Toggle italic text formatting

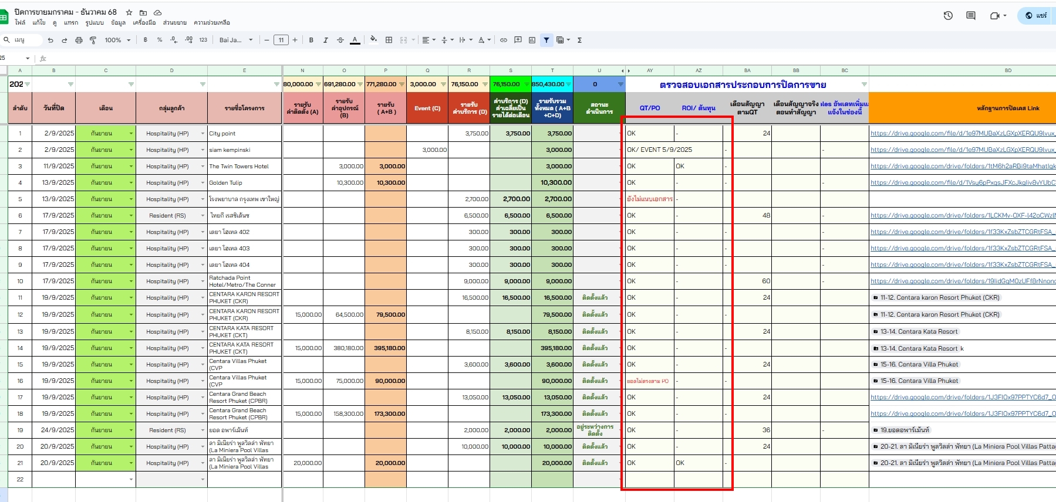(325, 40)
